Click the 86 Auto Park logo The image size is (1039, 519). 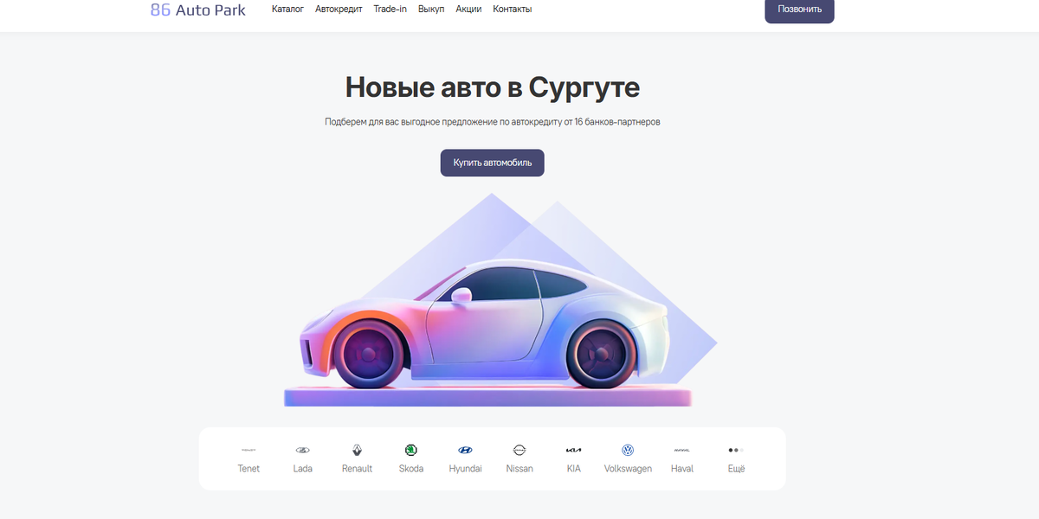point(198,10)
